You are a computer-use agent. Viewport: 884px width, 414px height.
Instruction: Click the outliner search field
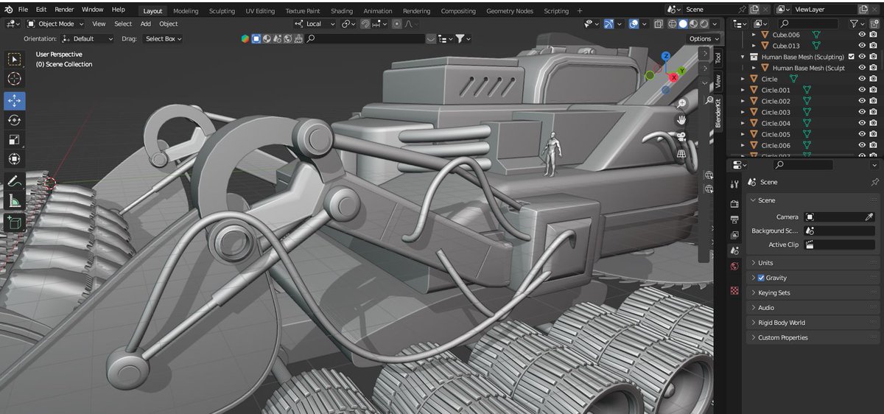click(x=807, y=24)
